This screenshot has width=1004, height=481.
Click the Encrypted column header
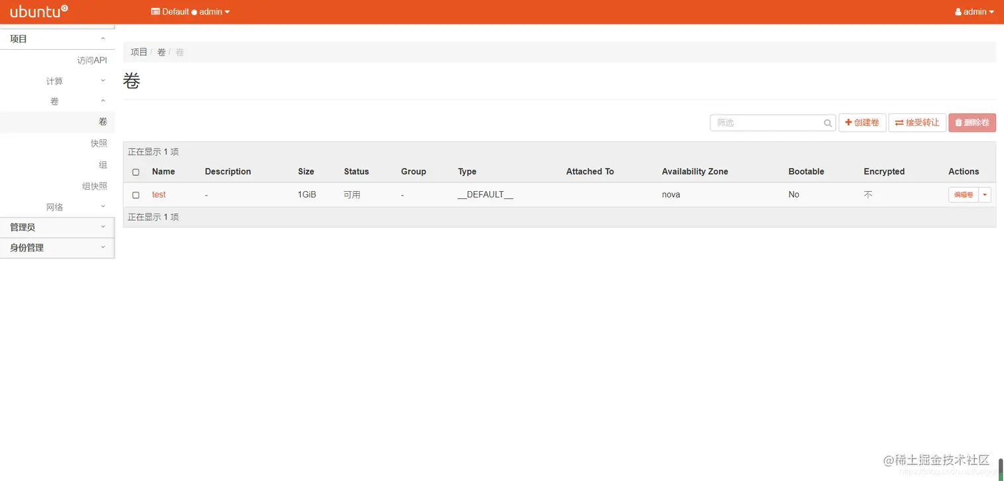884,171
